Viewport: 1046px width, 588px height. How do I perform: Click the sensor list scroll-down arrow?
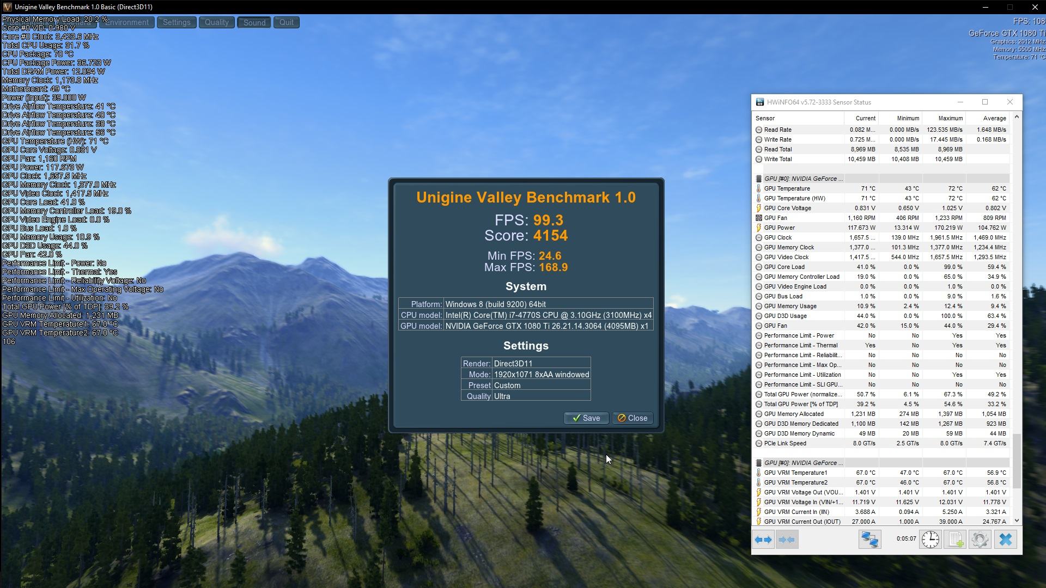tap(1016, 521)
